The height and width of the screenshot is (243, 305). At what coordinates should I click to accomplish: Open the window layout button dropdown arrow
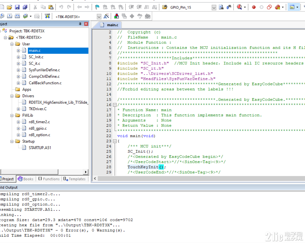297,8
